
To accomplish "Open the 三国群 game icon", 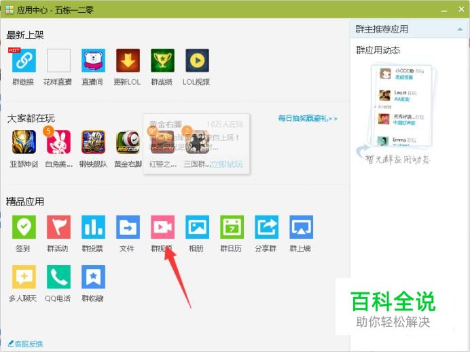I will [197, 142].
